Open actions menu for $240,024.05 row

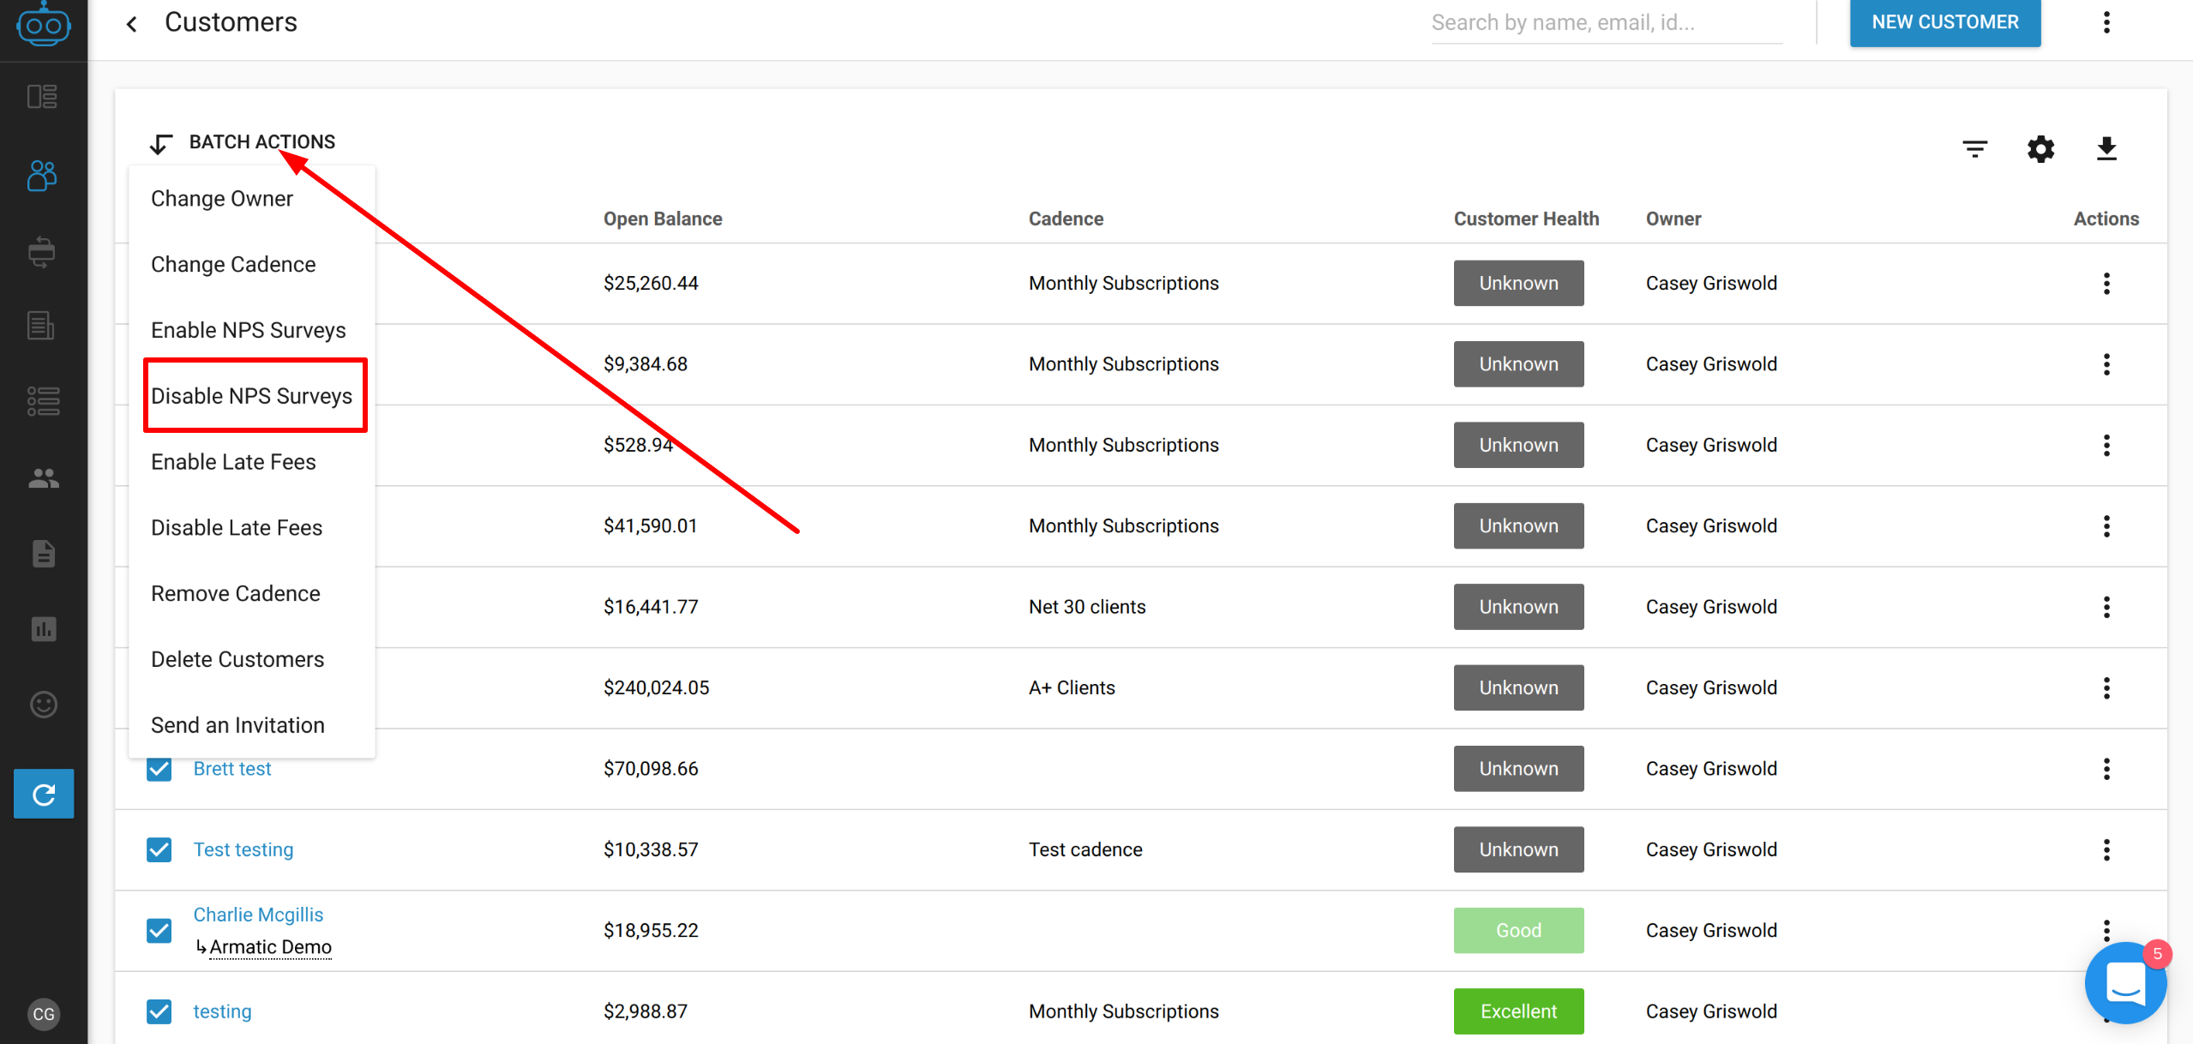coord(2106,687)
